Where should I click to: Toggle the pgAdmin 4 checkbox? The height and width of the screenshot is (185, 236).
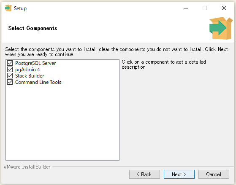[10, 70]
